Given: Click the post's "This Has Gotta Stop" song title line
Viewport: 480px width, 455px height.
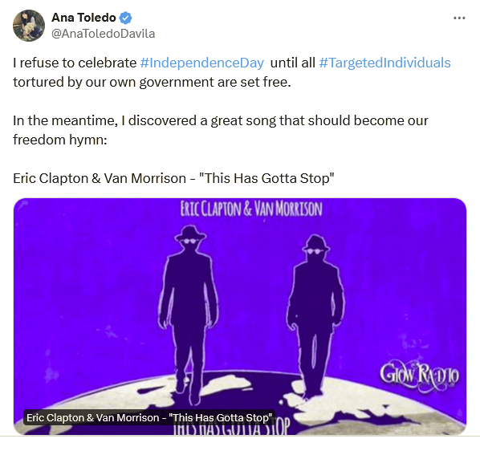Looking at the screenshot, I should (173, 178).
